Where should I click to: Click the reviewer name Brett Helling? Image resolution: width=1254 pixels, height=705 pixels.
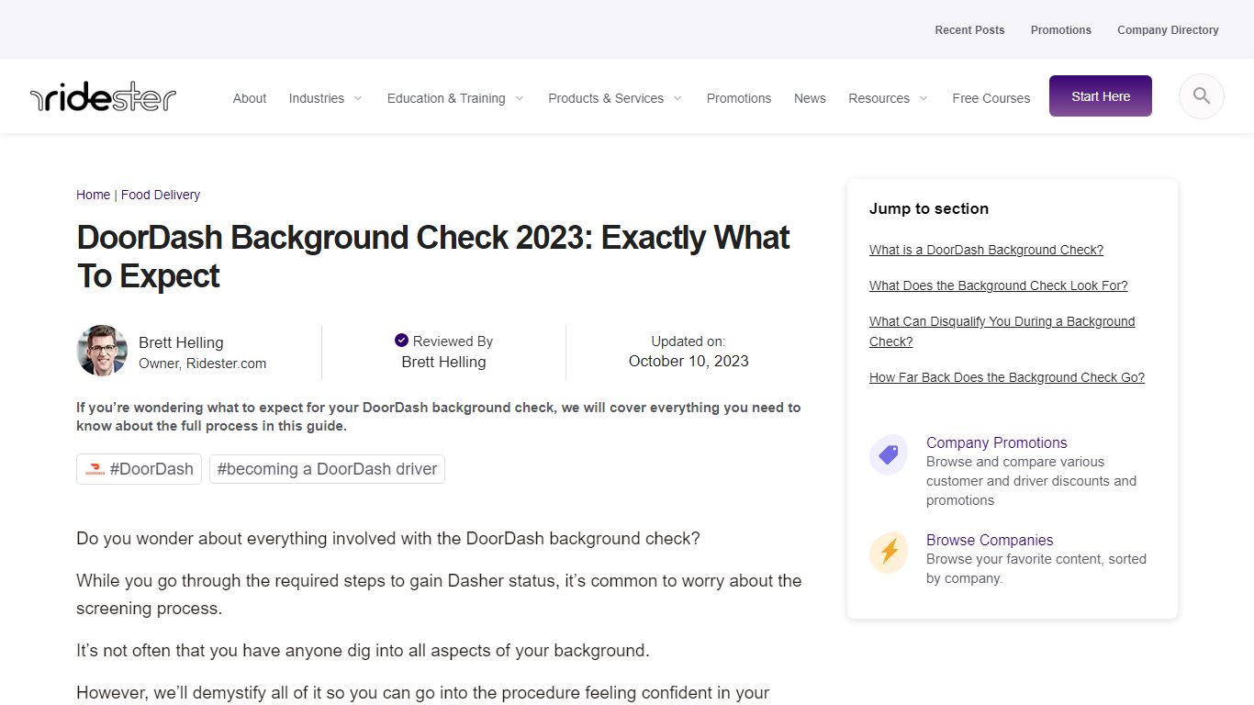coord(443,362)
